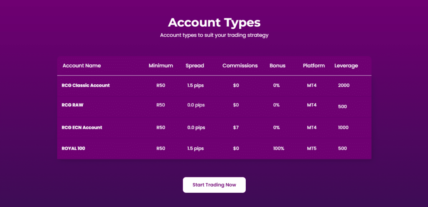
Task: Click the MT4 platform of RCG ECN Account
Action: click(x=312, y=127)
